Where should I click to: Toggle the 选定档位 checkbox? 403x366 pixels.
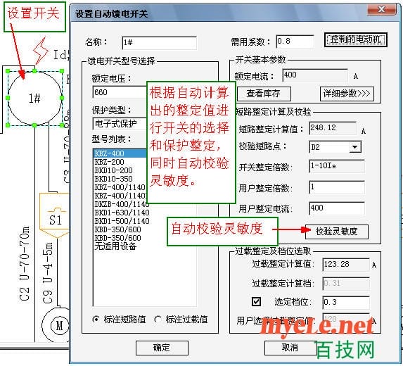[x=256, y=301]
